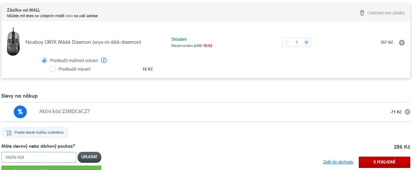Click the 'Skladem' stock status text
412x170 pixels.
tap(179, 39)
